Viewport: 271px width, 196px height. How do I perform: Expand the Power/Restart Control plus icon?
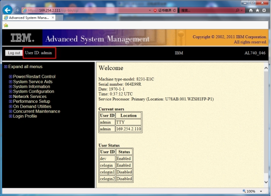pyautogui.click(x=11, y=76)
